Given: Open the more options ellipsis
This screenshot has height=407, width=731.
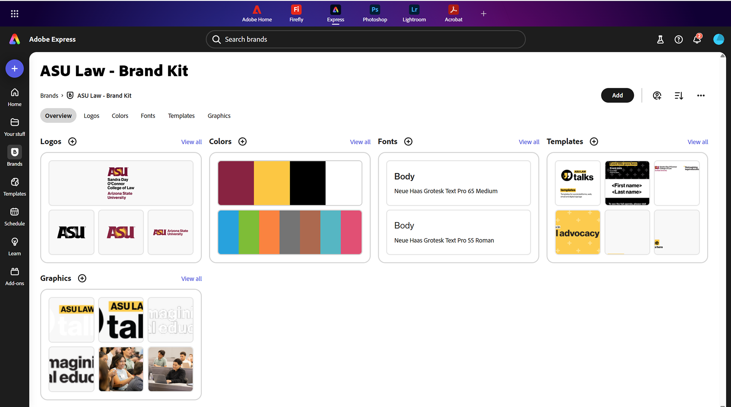Looking at the screenshot, I should coord(701,95).
